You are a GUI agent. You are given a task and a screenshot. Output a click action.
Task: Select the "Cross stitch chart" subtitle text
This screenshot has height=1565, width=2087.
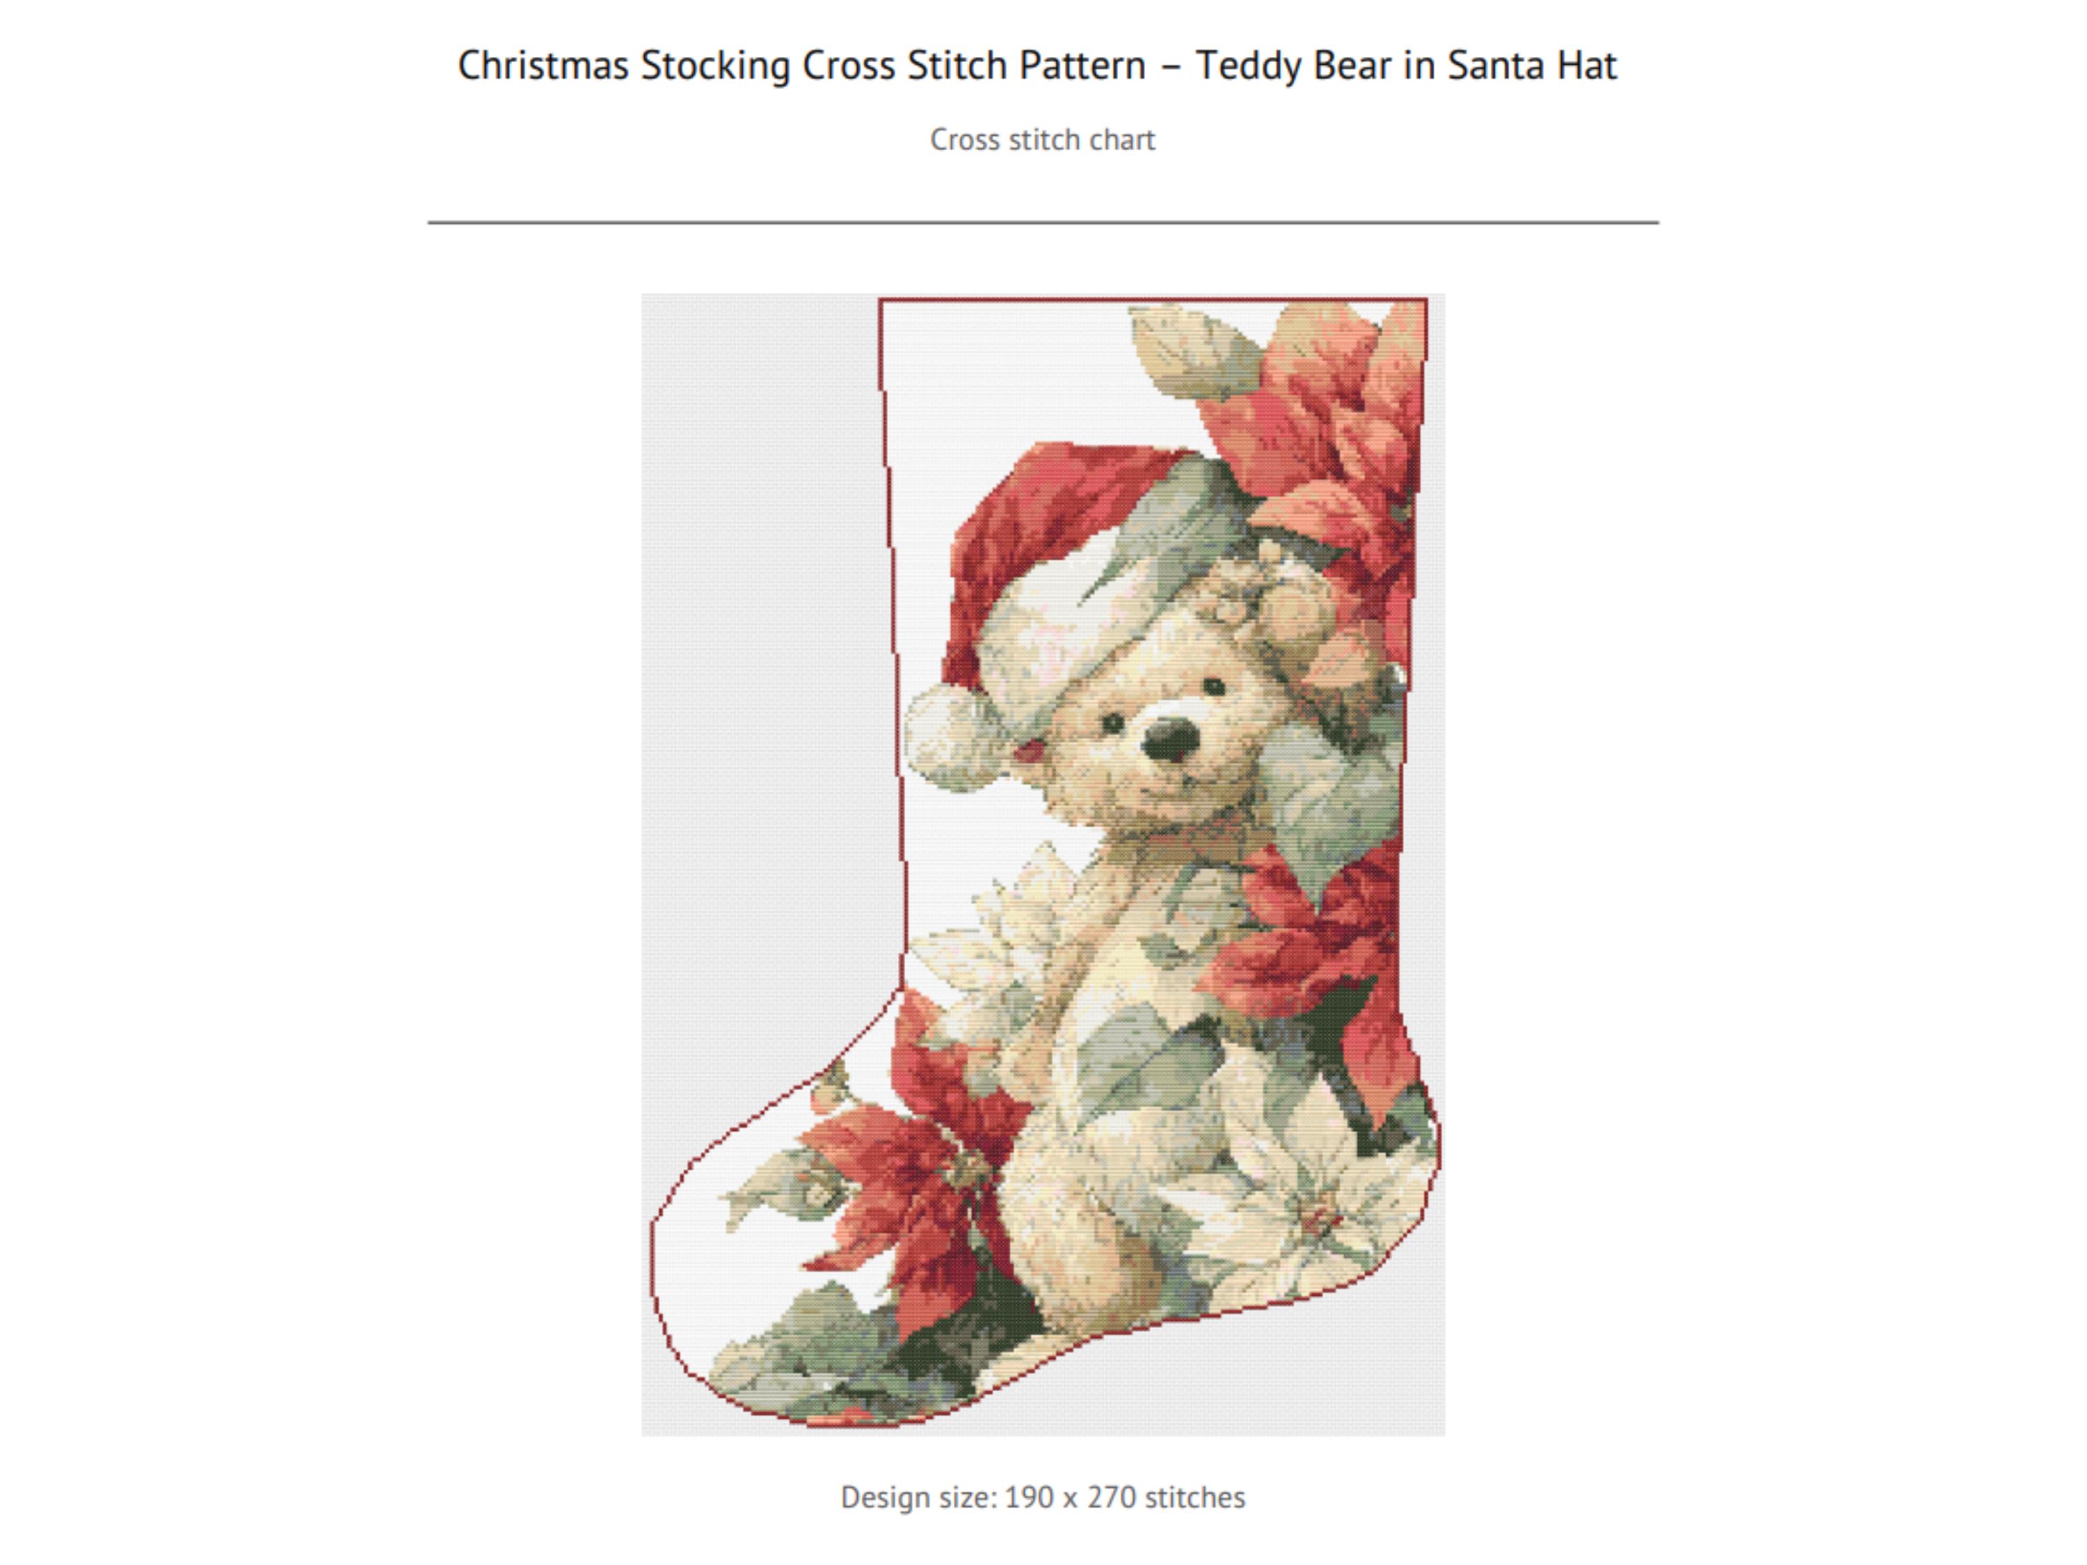[1041, 140]
